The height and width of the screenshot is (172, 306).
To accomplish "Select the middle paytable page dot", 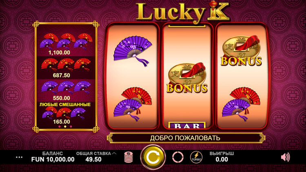I will point(65,127).
